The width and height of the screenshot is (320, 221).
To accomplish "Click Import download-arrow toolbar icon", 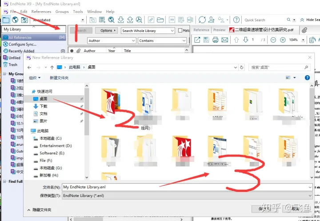I will [120, 20].
